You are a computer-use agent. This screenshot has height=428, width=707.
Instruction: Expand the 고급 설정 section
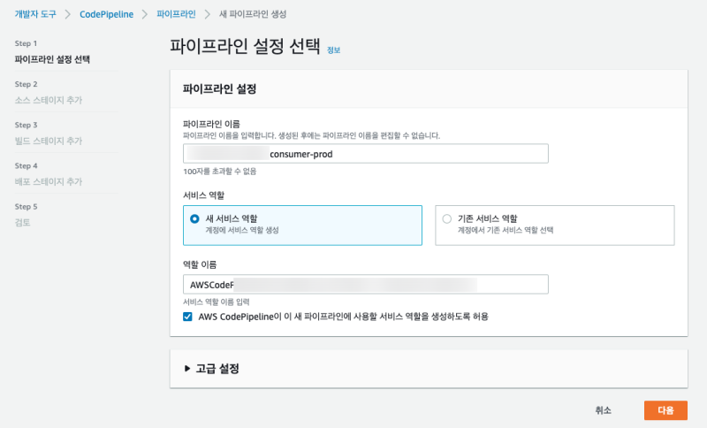pyautogui.click(x=217, y=368)
